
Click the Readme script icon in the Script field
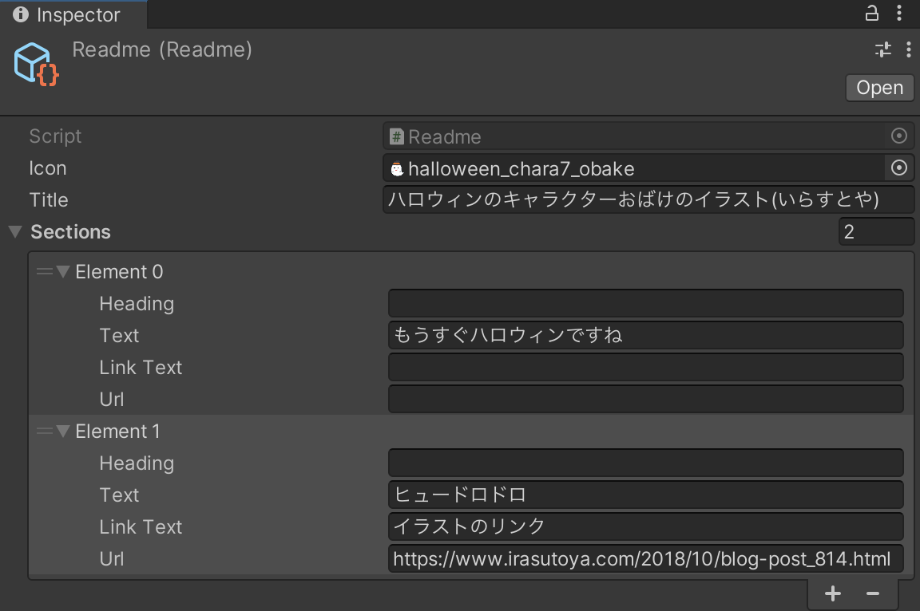click(398, 136)
